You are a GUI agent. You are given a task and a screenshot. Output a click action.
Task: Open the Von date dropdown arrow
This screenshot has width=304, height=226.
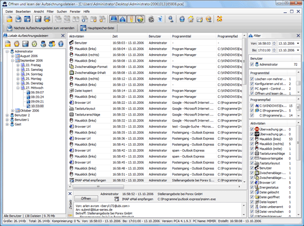(x=298, y=44)
